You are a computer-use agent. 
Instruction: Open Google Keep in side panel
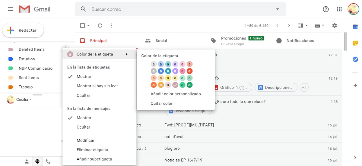pyautogui.click(x=355, y=43)
